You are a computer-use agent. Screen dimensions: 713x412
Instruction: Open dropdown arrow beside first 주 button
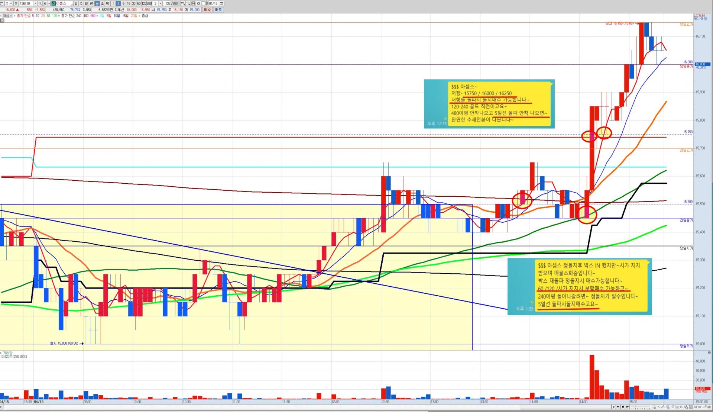11,3
